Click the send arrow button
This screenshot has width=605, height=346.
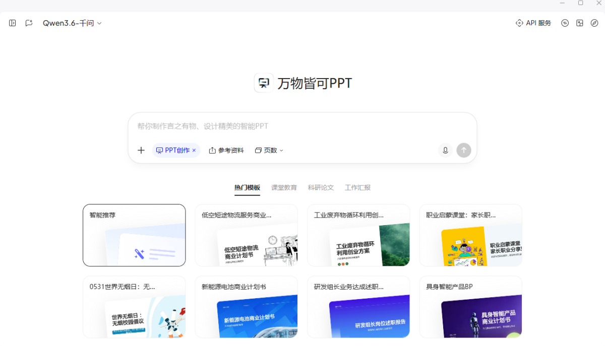coord(464,150)
